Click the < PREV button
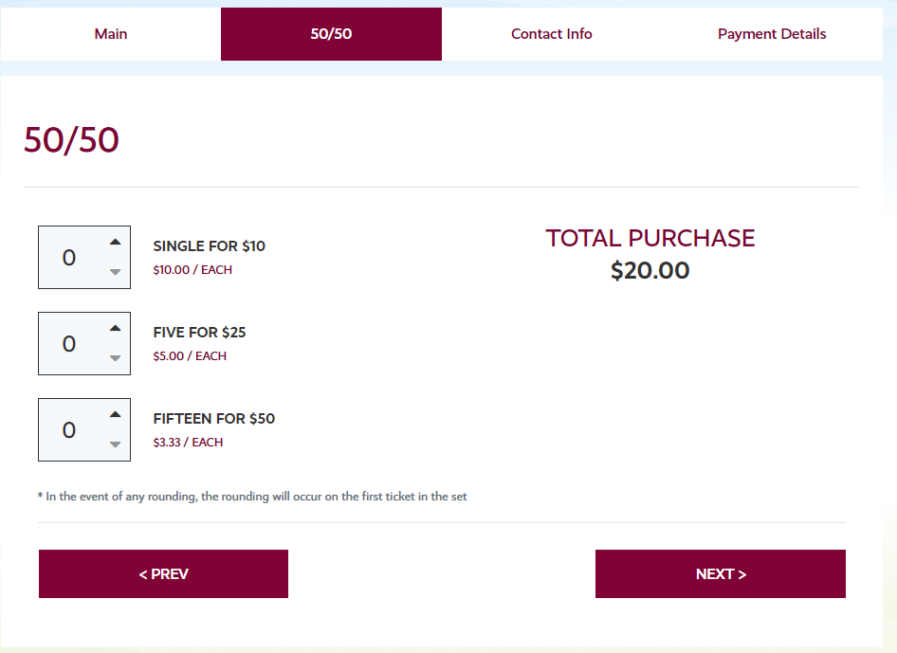Image resolution: width=897 pixels, height=653 pixels. click(x=164, y=574)
